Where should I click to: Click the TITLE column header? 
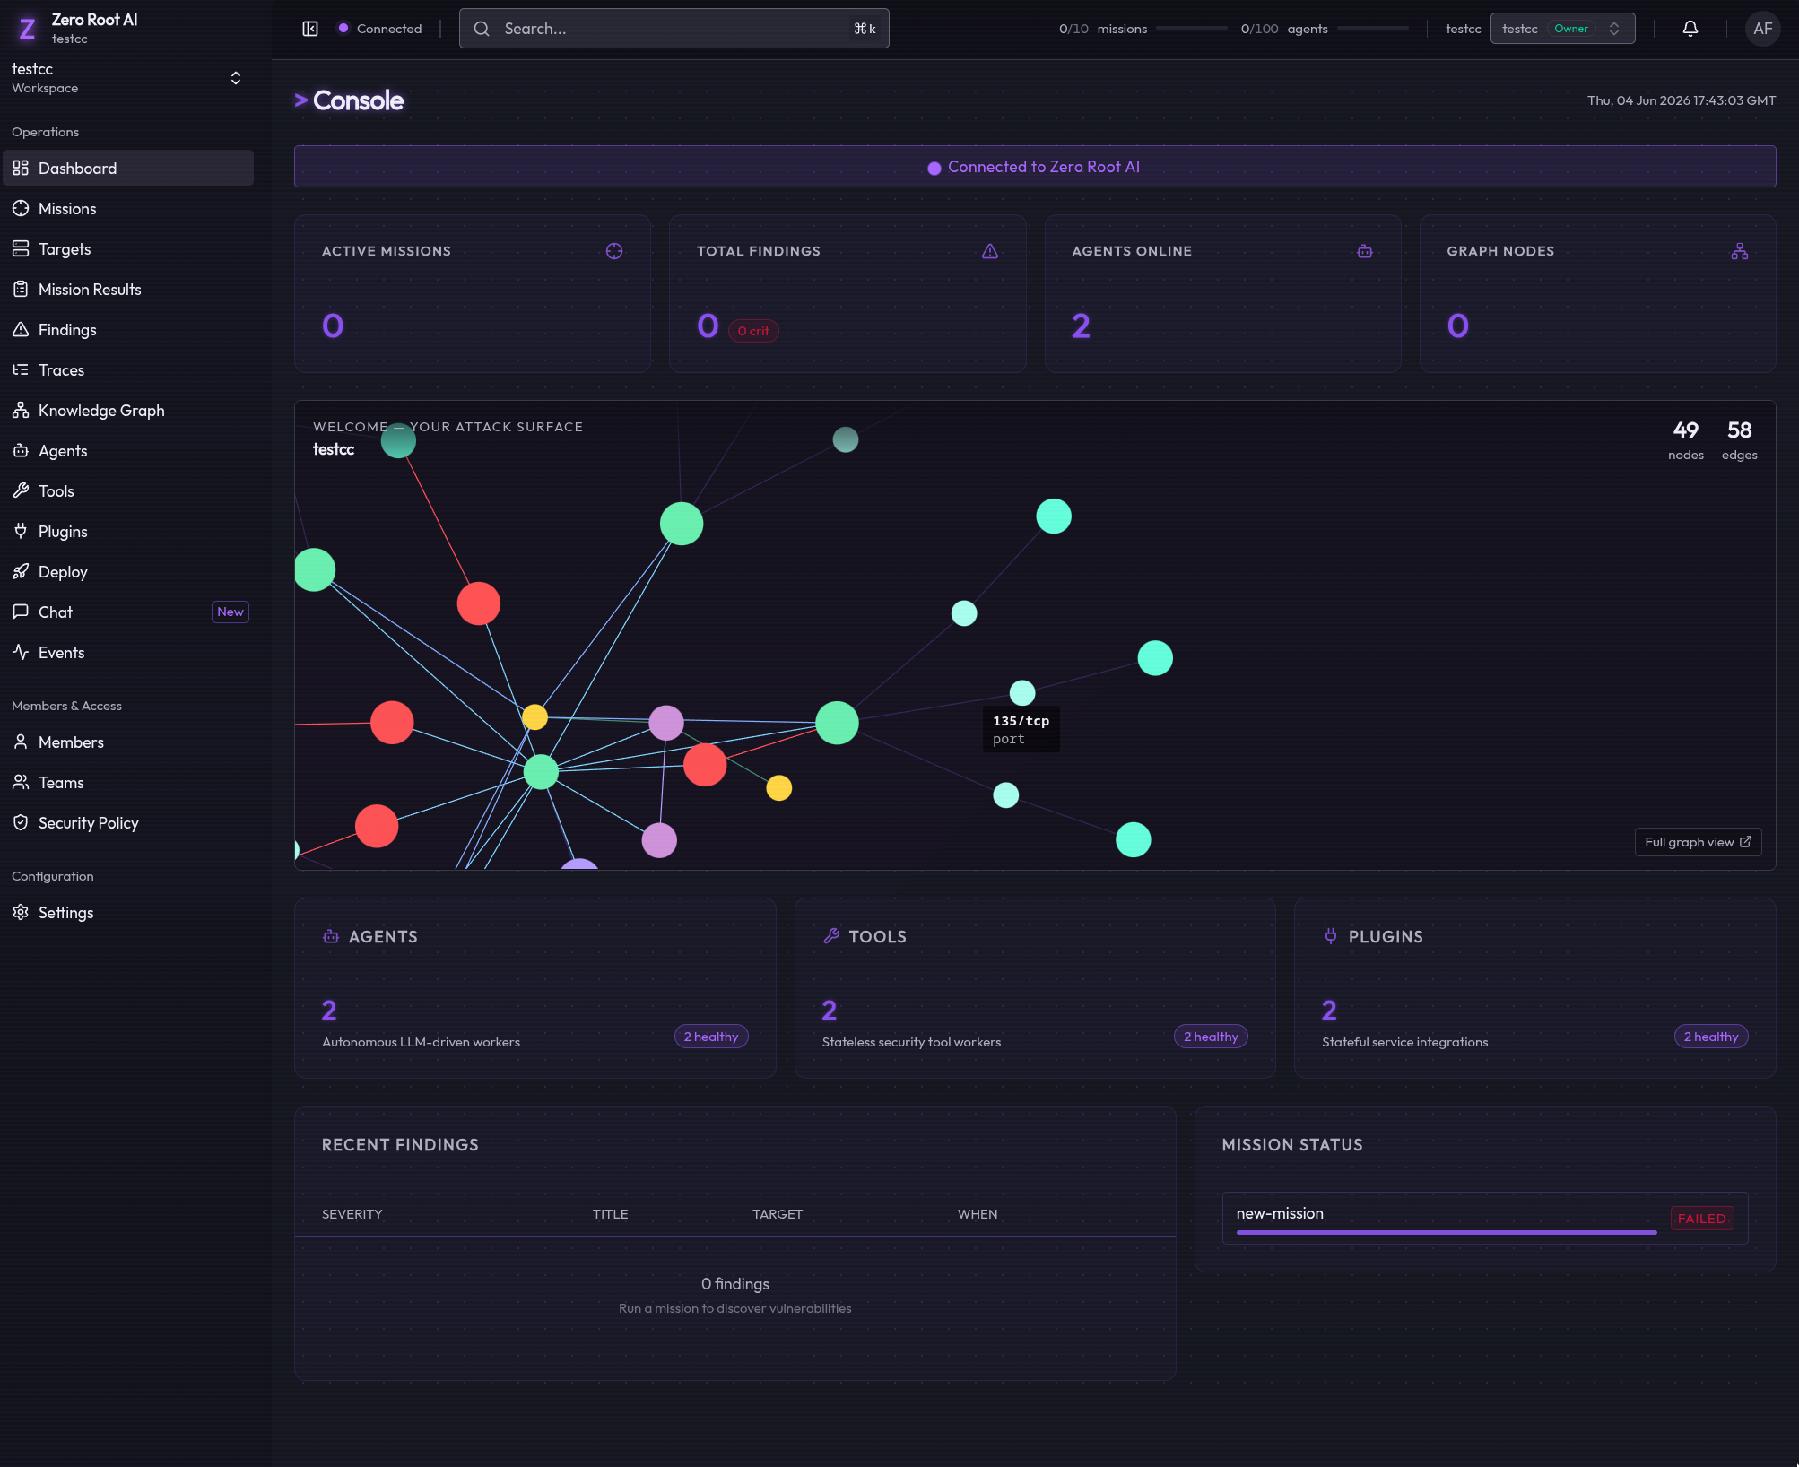610,1214
